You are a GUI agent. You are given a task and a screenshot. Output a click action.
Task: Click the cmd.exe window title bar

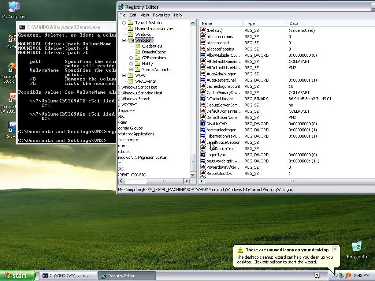click(66, 27)
